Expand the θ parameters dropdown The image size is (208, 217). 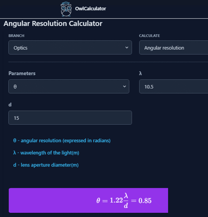[69, 86]
